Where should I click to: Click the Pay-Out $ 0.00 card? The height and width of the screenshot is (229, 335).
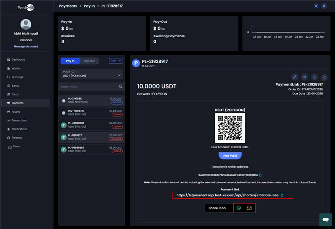pyautogui.click(x=194, y=33)
